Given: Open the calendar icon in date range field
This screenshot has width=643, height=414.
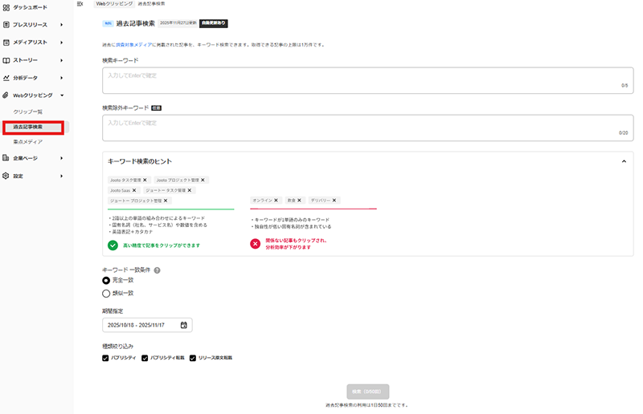Looking at the screenshot, I should 184,325.
